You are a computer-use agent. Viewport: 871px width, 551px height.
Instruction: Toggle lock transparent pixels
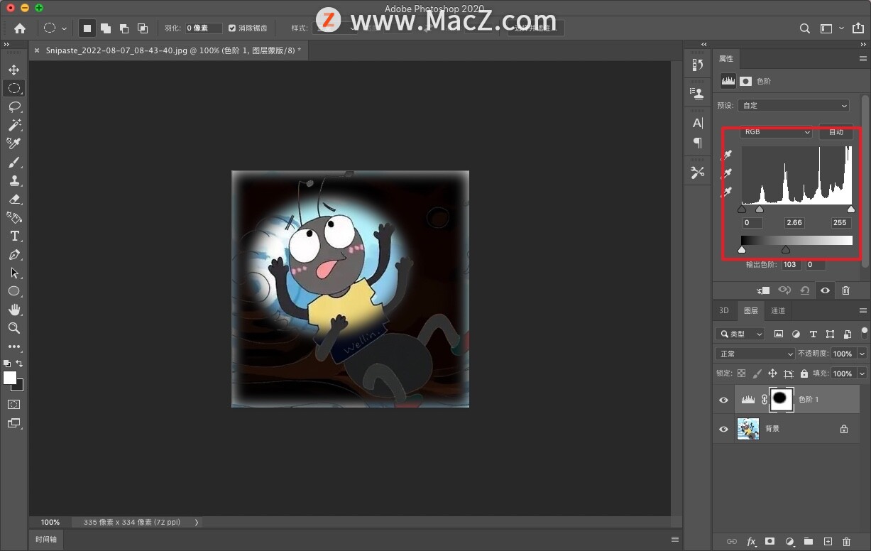(742, 373)
